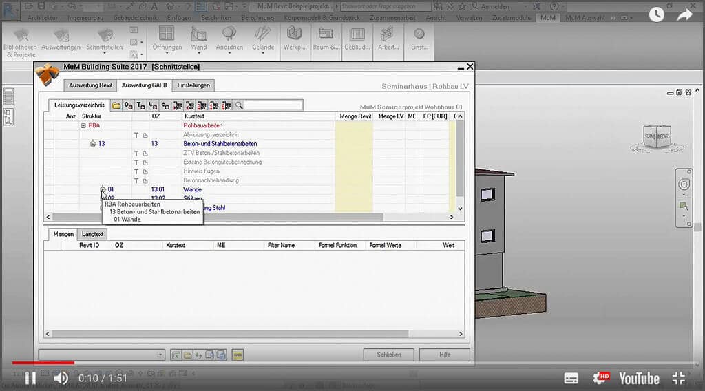Pause the video playback
Screen dimensions: 705x391
[30, 378]
